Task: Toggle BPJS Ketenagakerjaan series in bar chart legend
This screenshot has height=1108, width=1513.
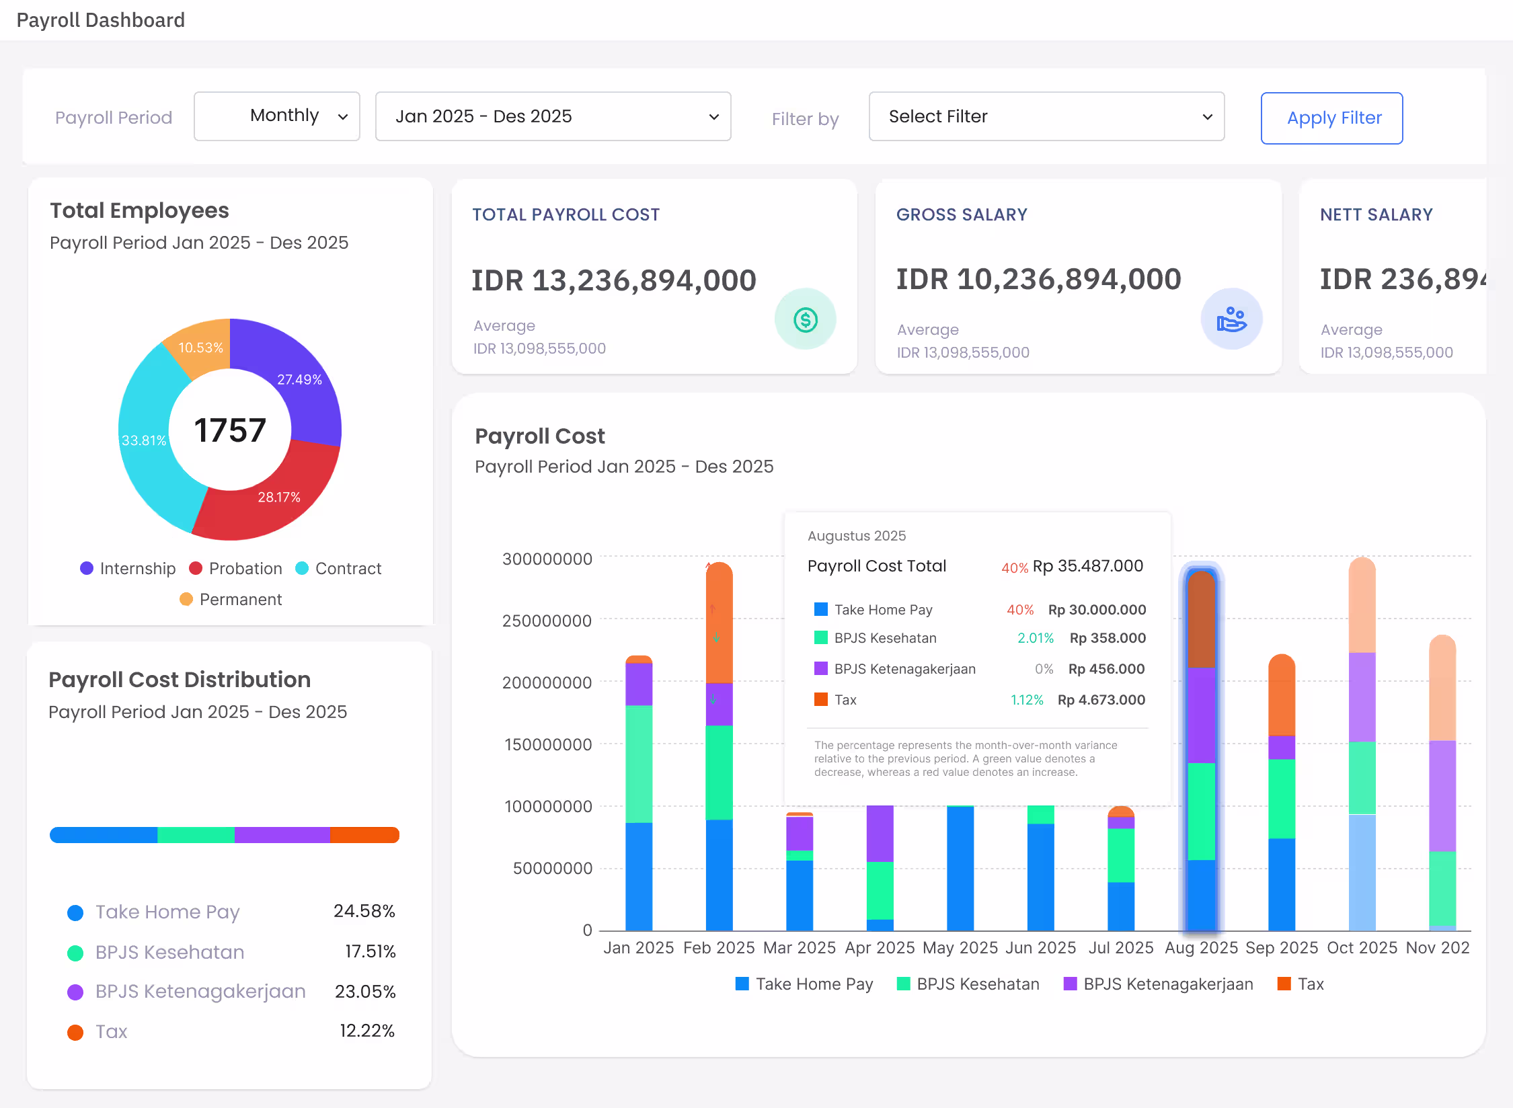Action: coord(1158,984)
